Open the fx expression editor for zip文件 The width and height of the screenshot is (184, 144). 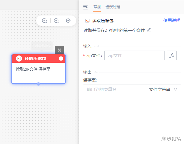coord(172,55)
